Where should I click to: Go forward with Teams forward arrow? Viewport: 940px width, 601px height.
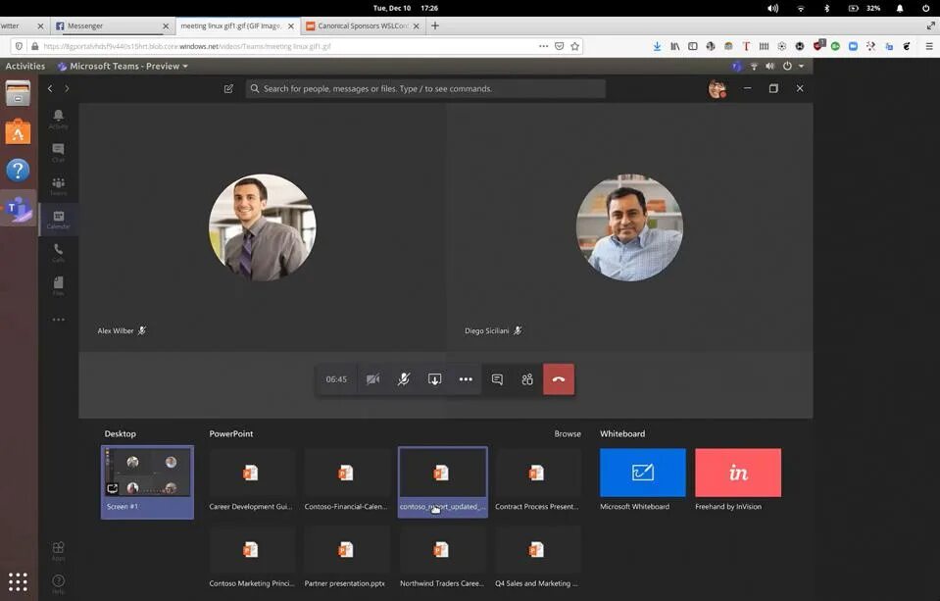pyautogui.click(x=67, y=89)
